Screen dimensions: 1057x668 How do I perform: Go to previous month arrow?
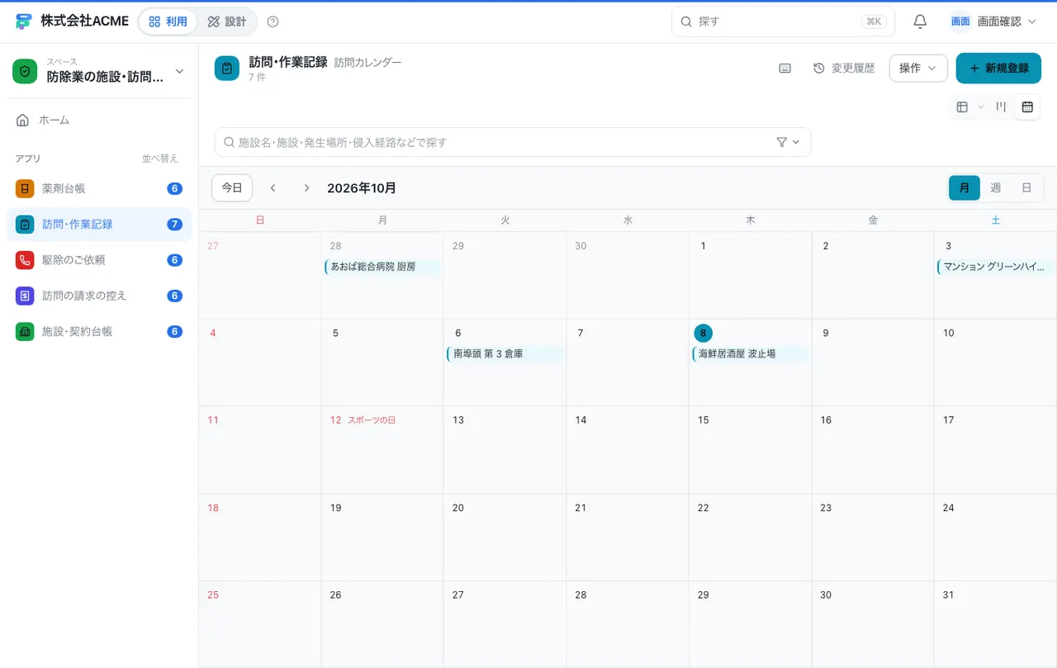pos(273,188)
